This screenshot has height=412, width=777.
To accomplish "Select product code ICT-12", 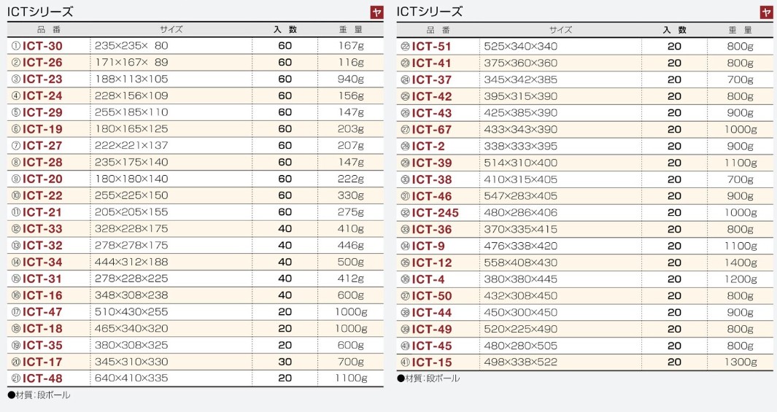I will [432, 263].
